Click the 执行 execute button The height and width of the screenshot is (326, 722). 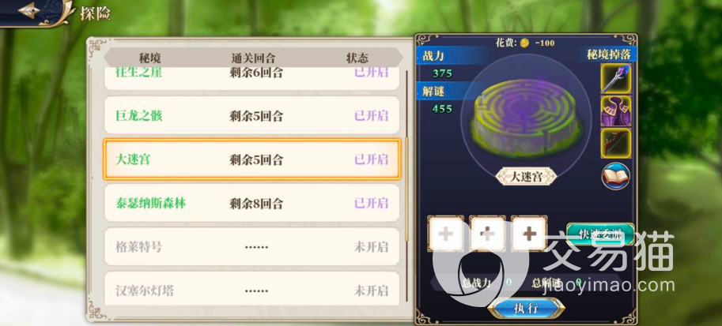tap(526, 308)
